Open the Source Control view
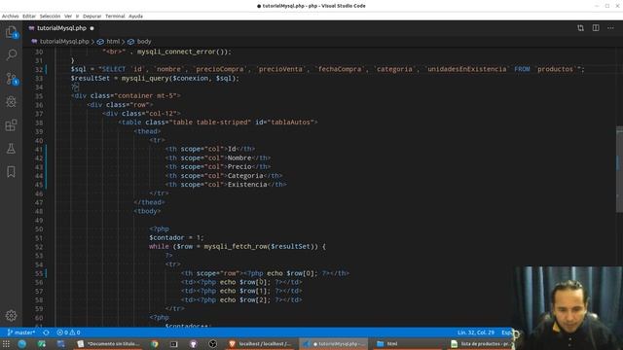Viewport: 623px width, 350px height. pos(11,78)
